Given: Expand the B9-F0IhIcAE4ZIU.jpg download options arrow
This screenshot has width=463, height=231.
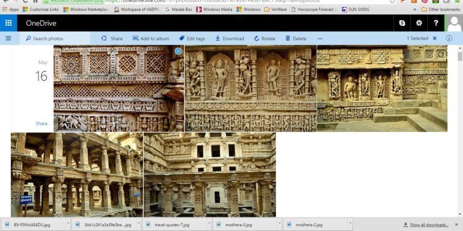Looking at the screenshot, I should point(69,224).
